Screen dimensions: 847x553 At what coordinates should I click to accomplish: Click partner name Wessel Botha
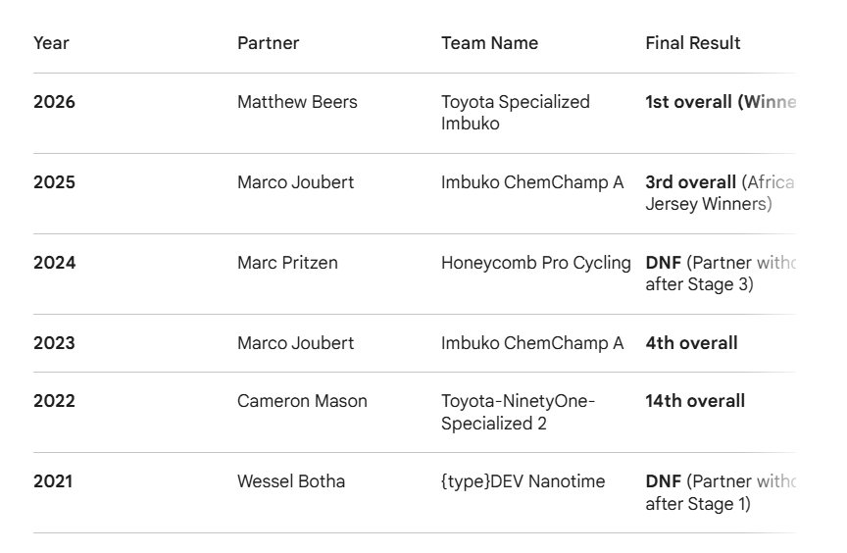[x=291, y=481]
